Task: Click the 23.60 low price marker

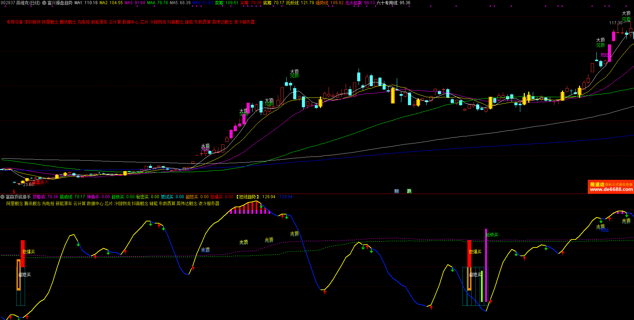Action: coord(28,185)
